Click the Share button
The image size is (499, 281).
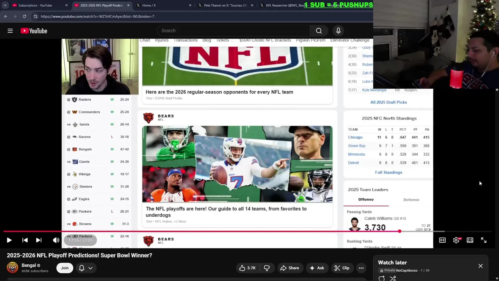point(290,268)
